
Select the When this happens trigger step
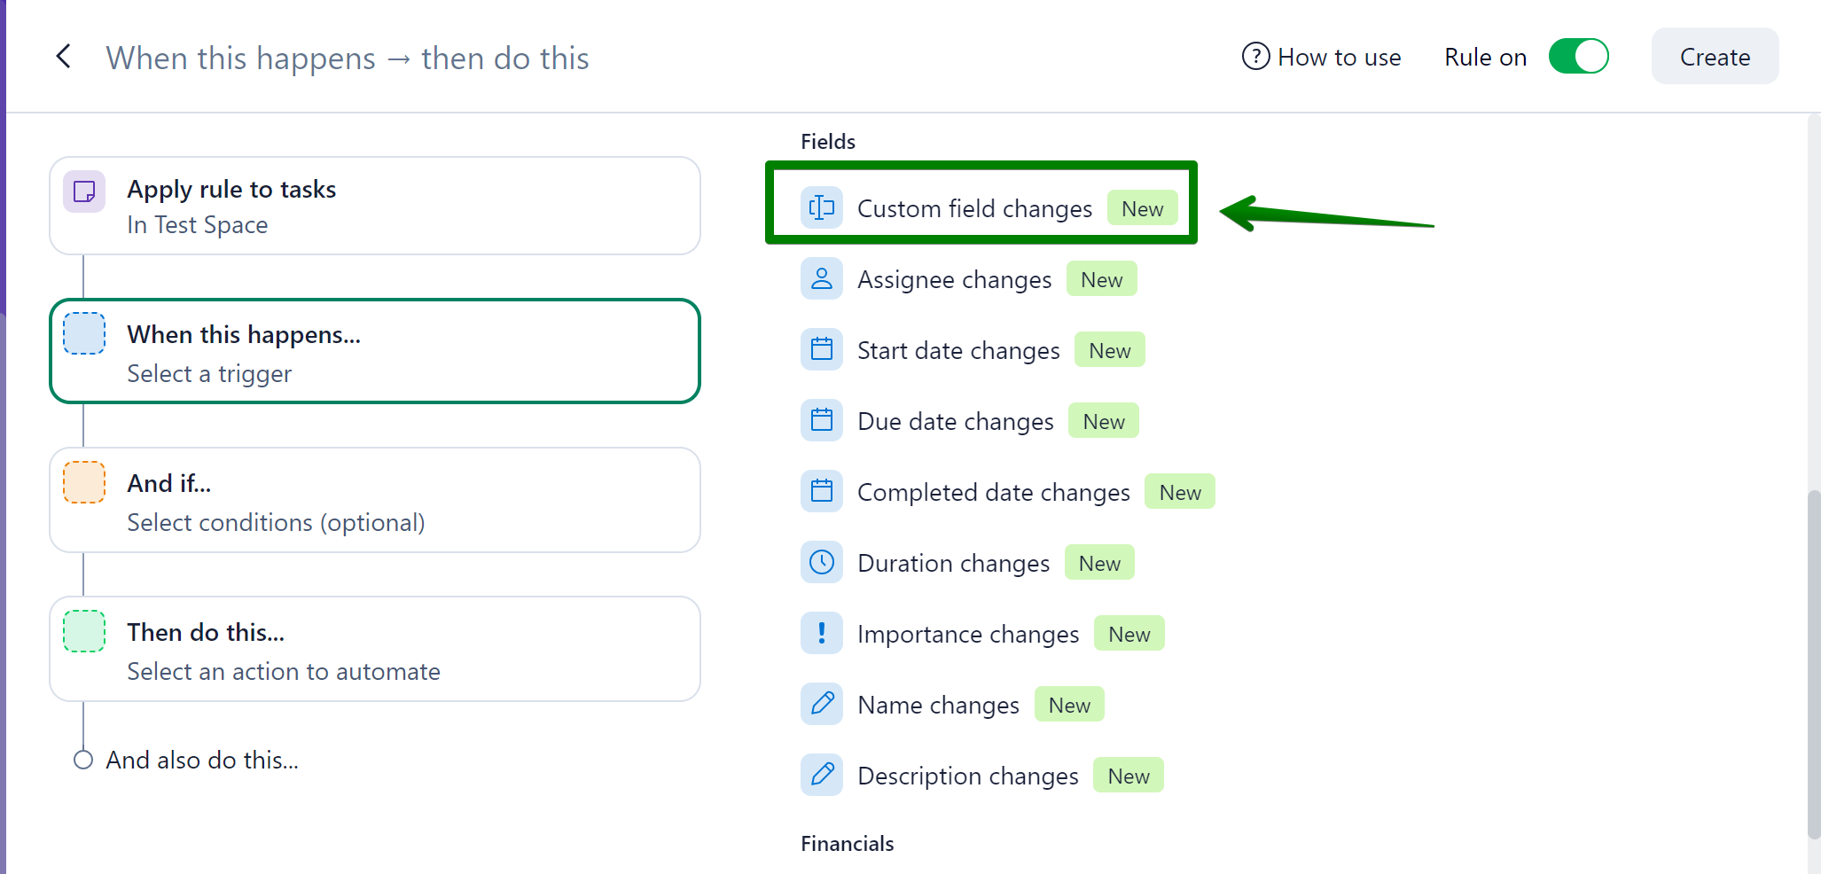(374, 352)
